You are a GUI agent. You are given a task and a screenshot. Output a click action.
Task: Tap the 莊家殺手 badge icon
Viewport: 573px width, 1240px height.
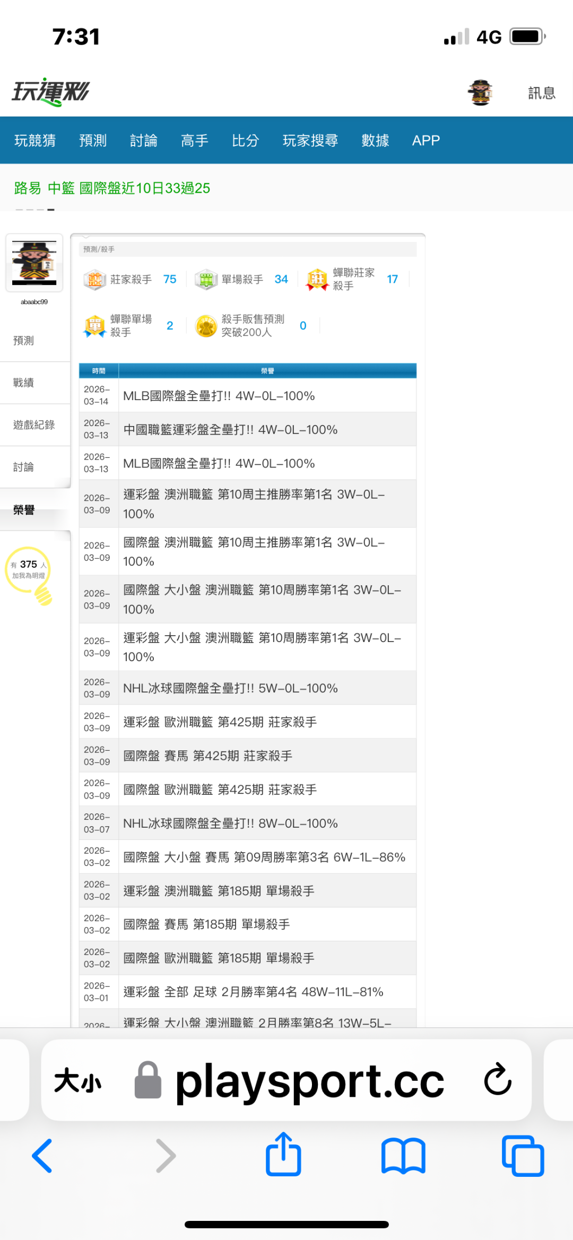94,279
